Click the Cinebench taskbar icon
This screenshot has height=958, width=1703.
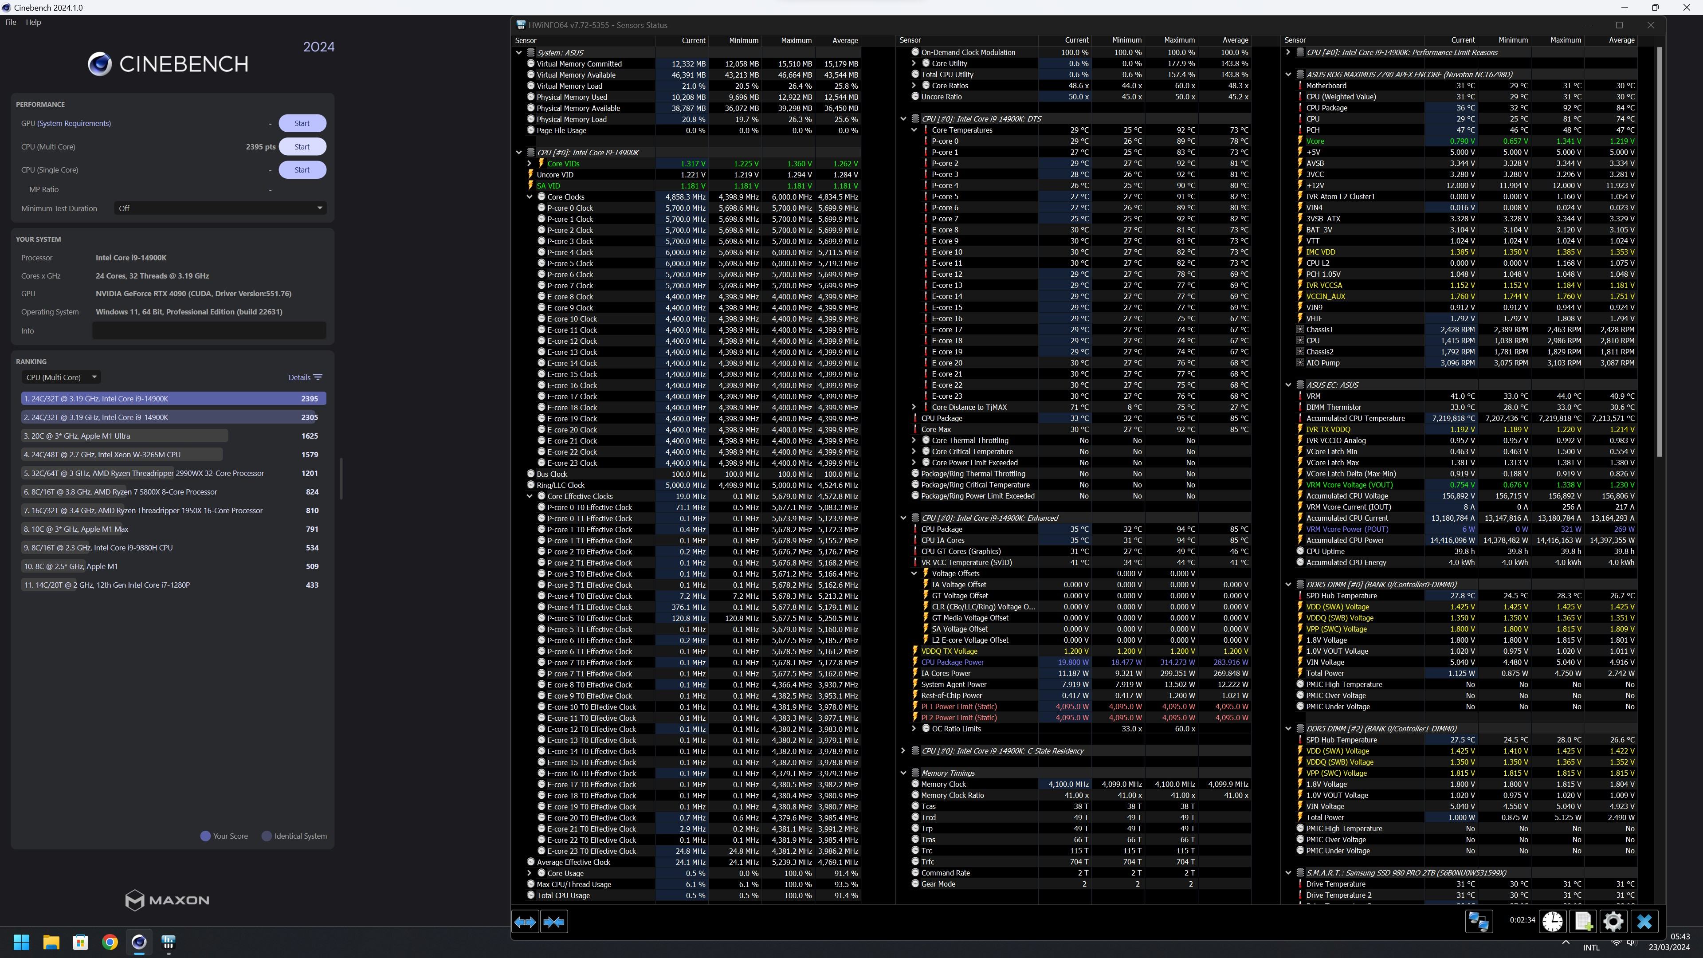point(139,942)
